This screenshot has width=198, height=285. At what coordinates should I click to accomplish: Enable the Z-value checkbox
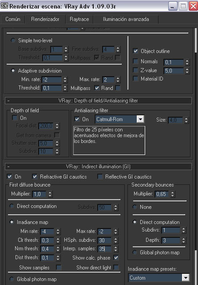(x=135, y=70)
